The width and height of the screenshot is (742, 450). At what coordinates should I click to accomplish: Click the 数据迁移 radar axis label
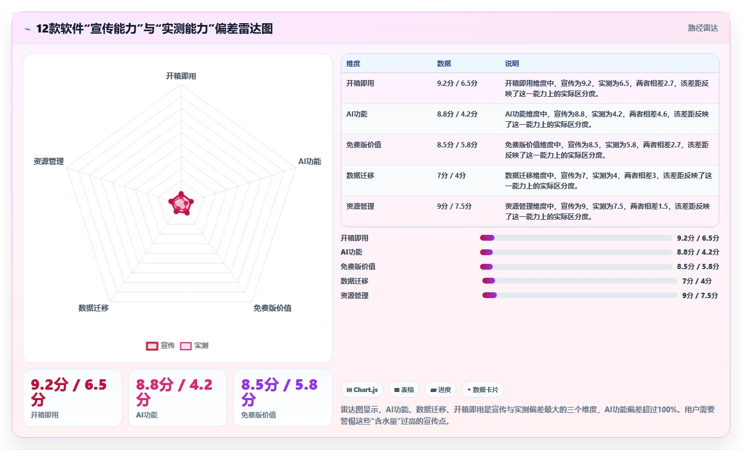[x=94, y=308]
